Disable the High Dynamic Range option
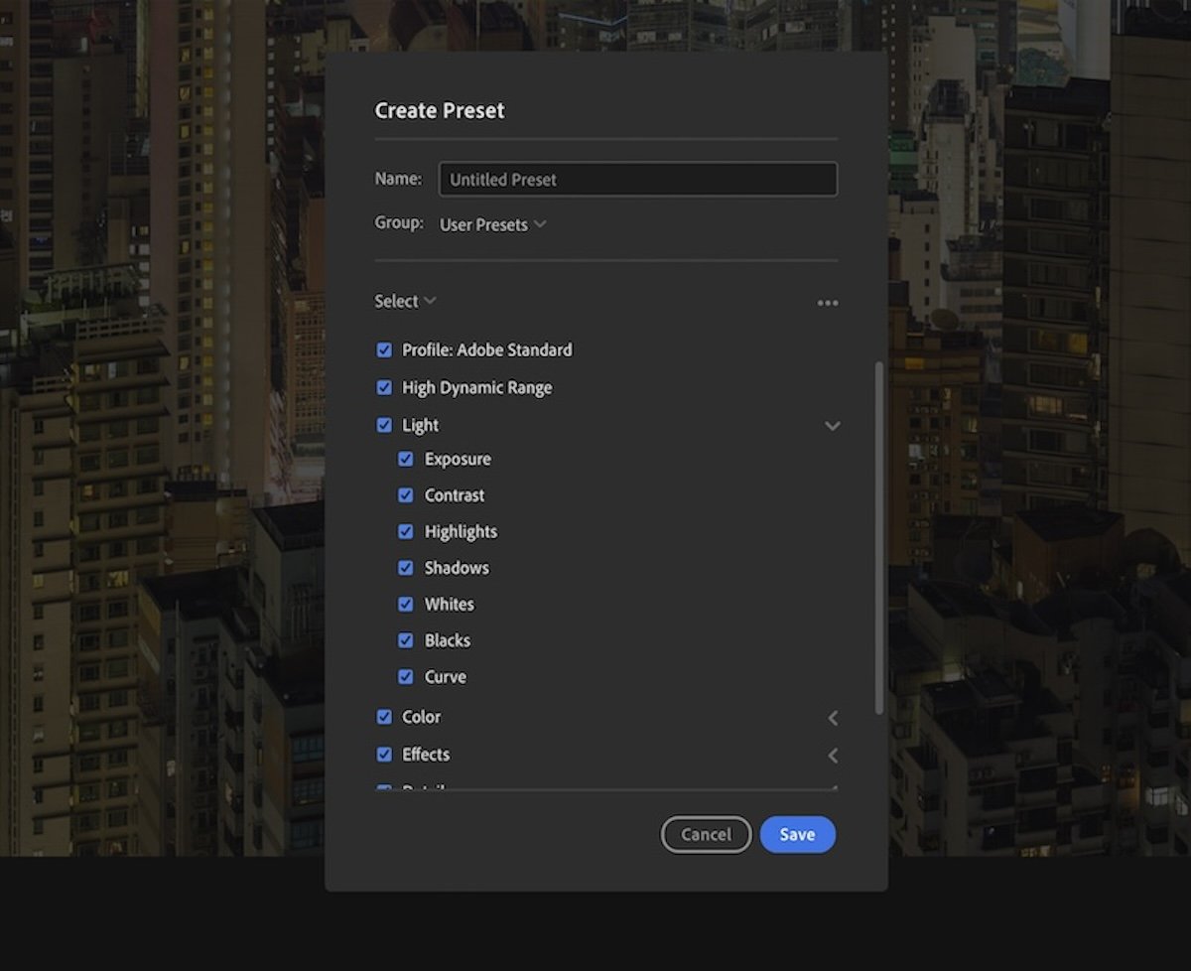 point(384,387)
